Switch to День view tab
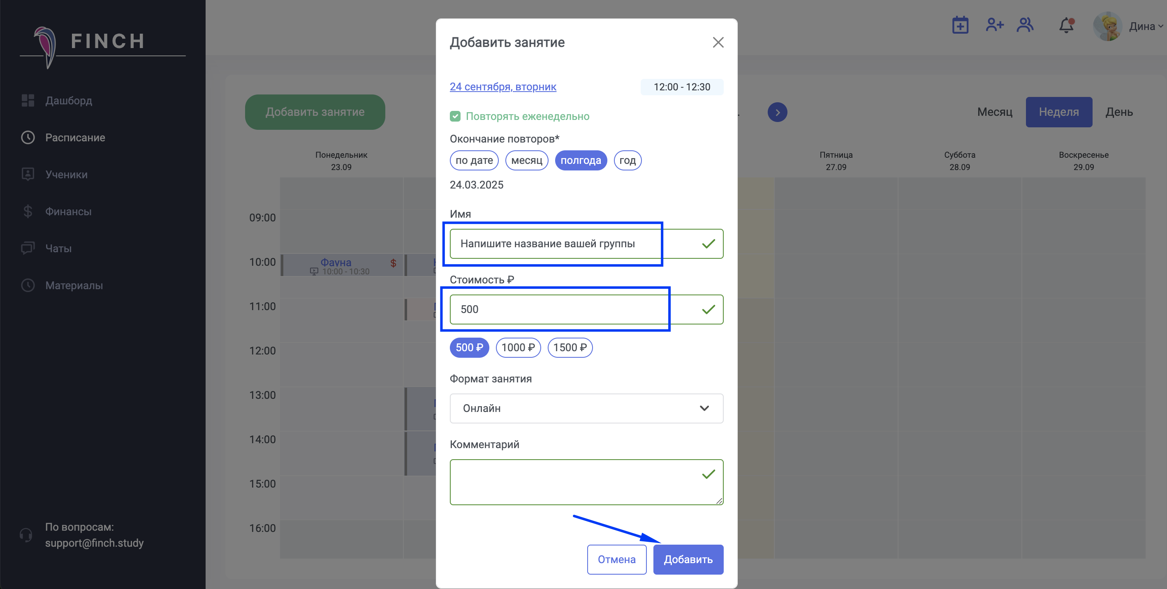Viewport: 1167px width, 589px height. pyautogui.click(x=1118, y=112)
